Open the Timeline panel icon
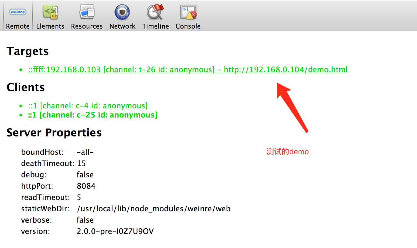 tap(155, 12)
